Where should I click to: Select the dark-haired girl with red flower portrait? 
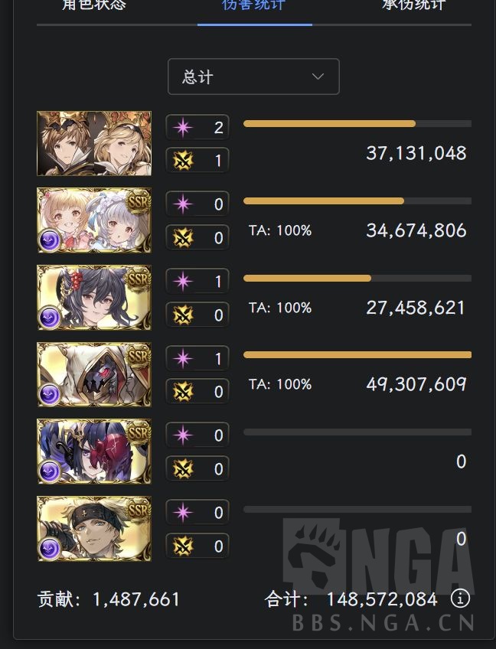pos(94,298)
